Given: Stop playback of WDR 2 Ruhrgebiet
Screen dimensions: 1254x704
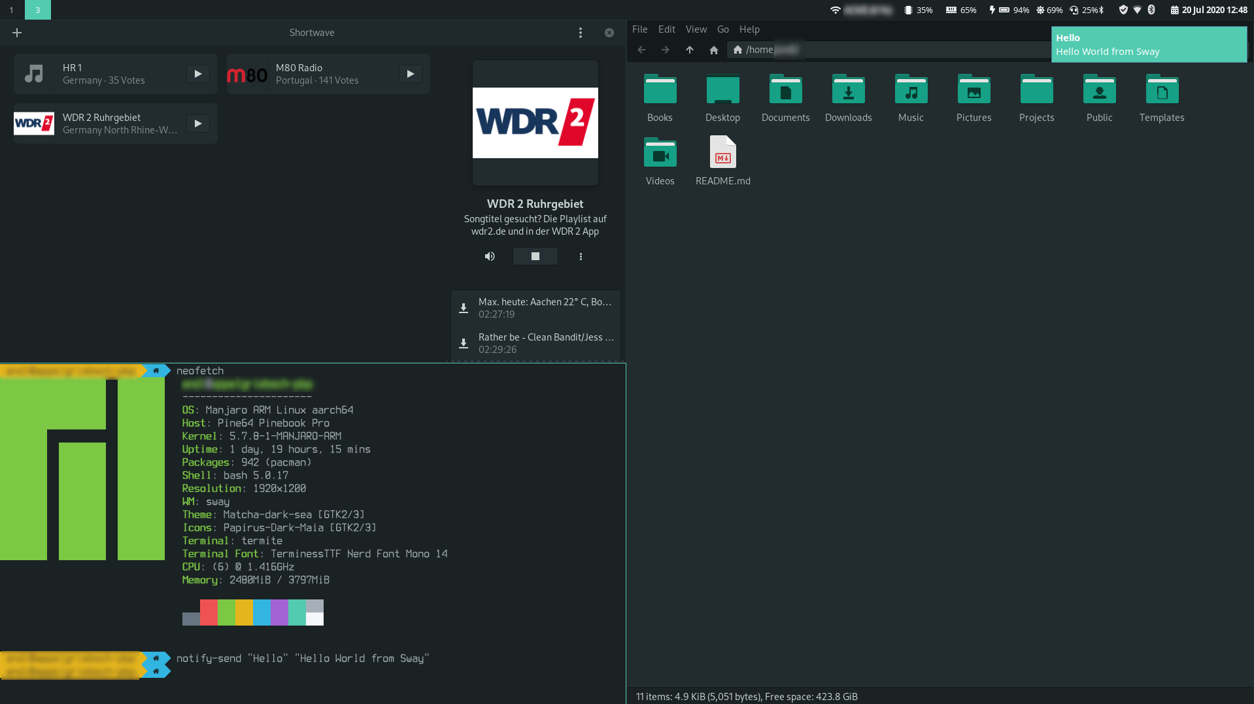Looking at the screenshot, I should click(535, 256).
